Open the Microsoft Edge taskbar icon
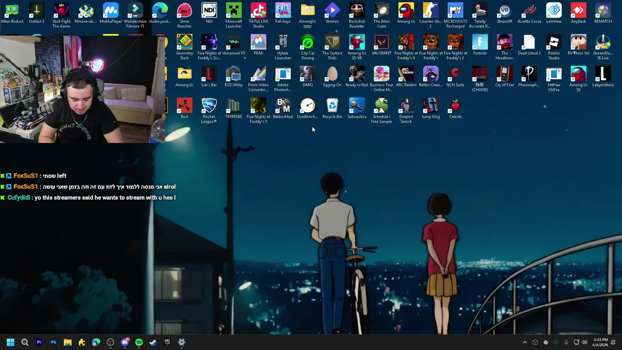This screenshot has height=350, width=622. click(96, 342)
